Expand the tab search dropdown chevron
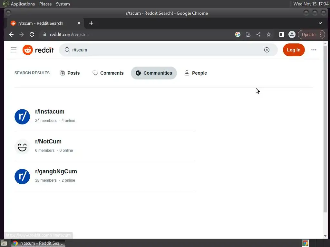The width and height of the screenshot is (330, 247). point(320,23)
